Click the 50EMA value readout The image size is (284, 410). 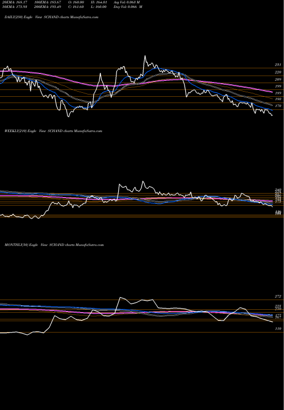(15, 6)
